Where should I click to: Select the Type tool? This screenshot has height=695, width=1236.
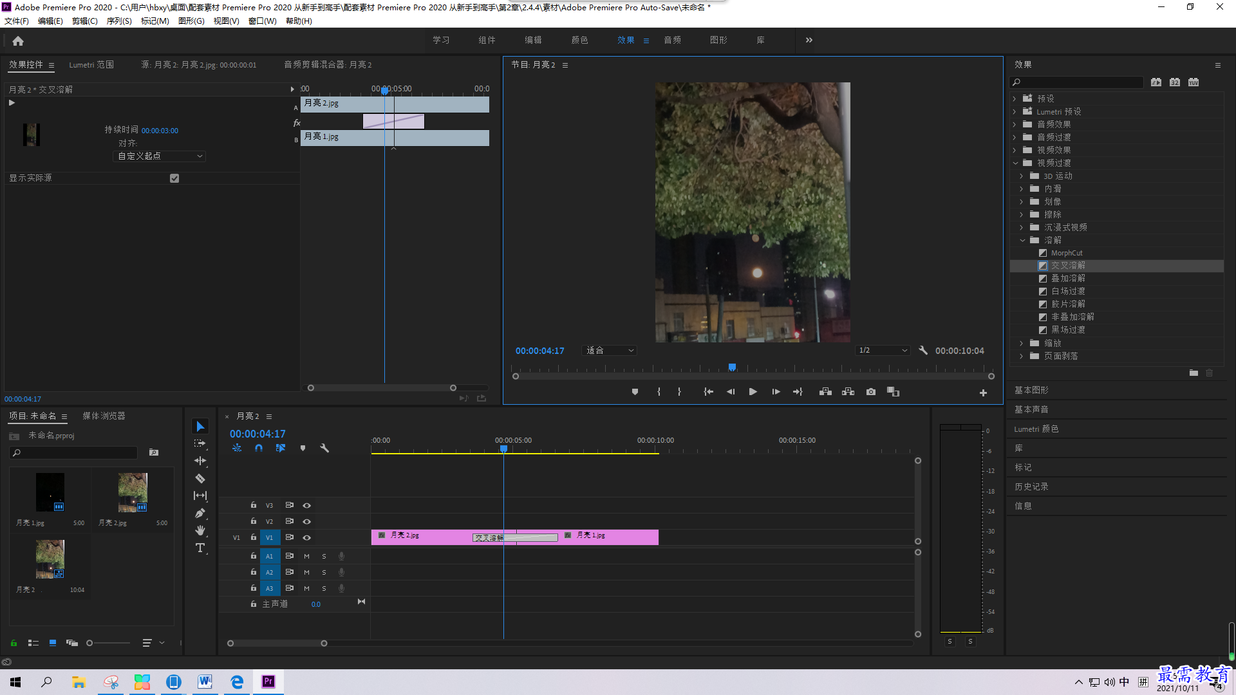200,548
